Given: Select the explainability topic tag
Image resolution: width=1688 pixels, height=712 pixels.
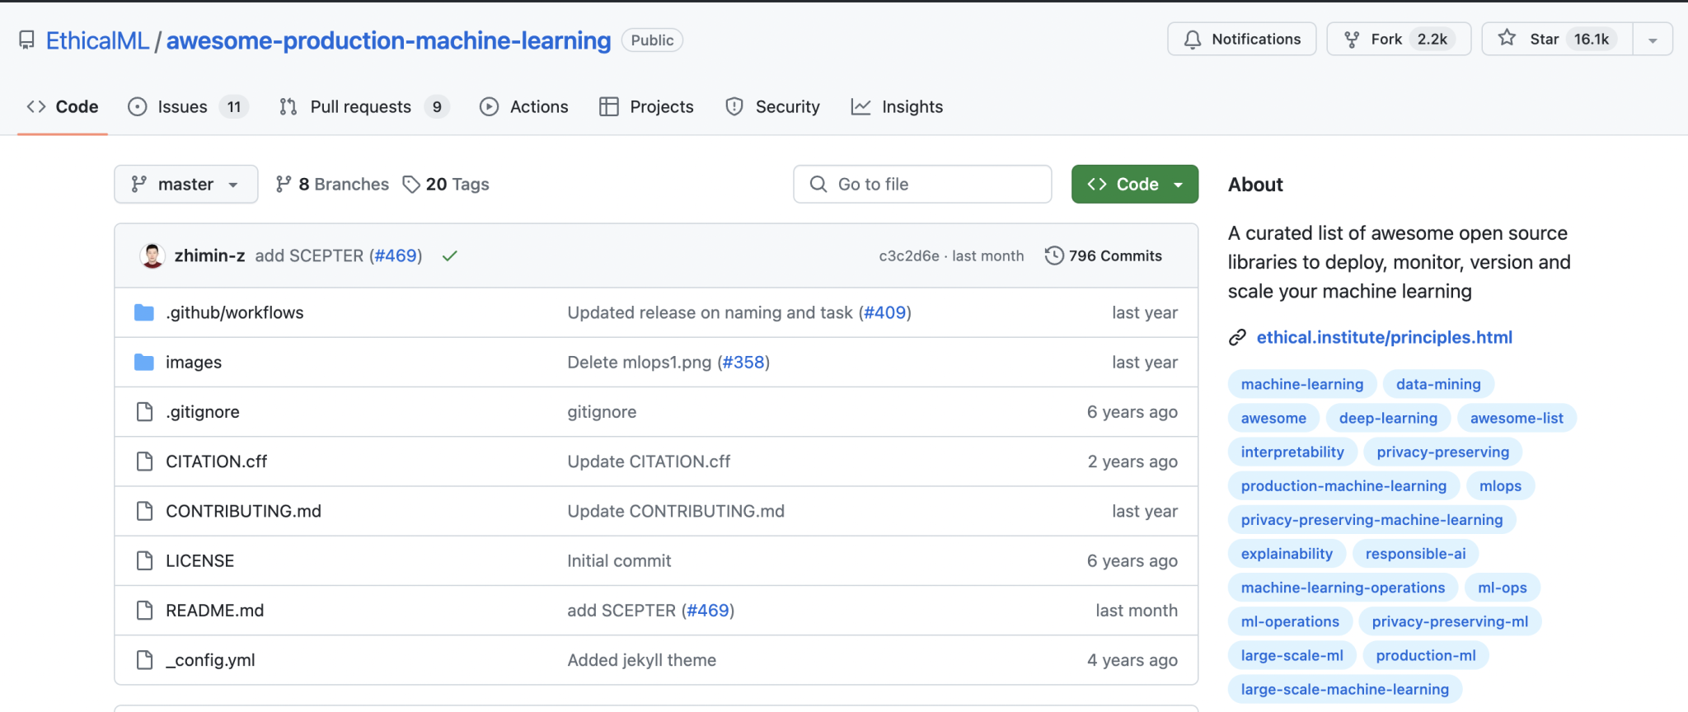Looking at the screenshot, I should (x=1287, y=554).
